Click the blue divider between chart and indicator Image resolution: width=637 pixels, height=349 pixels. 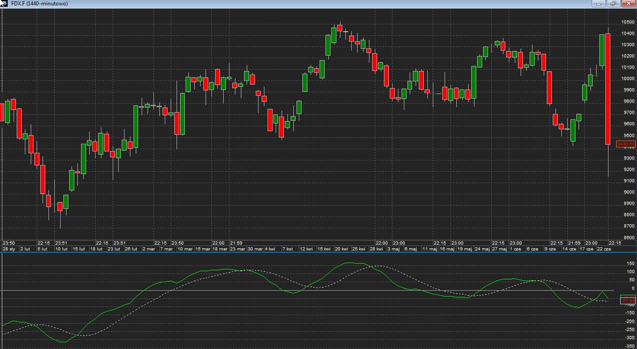click(x=317, y=253)
